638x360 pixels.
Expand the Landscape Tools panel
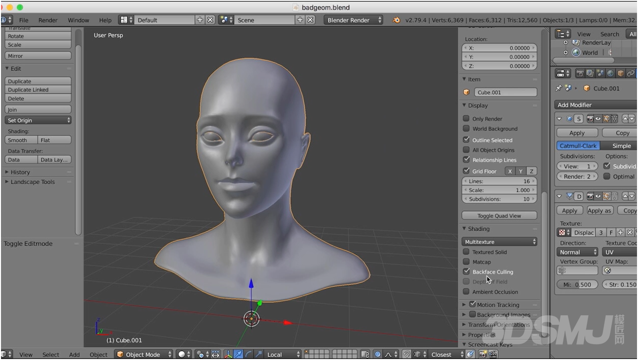pos(33,182)
